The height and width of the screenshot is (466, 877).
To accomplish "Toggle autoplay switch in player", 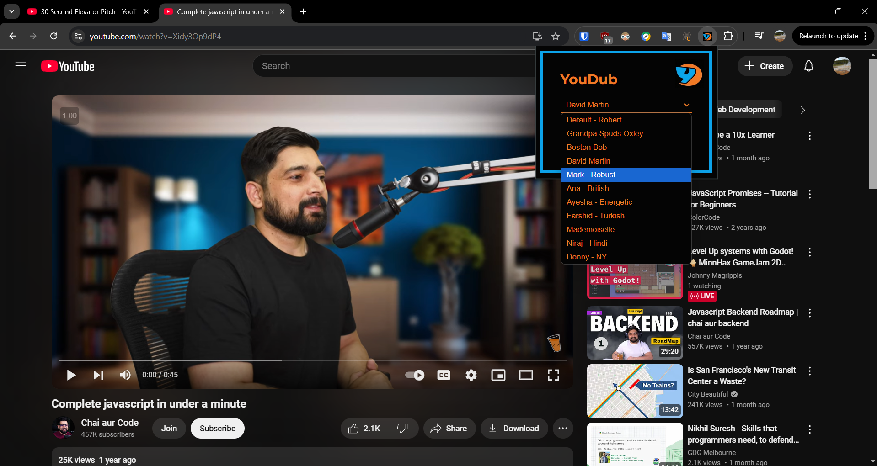I will [415, 375].
